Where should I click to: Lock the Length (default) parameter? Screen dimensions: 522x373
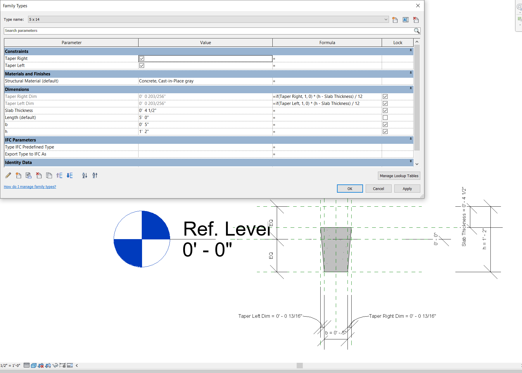[385, 117]
